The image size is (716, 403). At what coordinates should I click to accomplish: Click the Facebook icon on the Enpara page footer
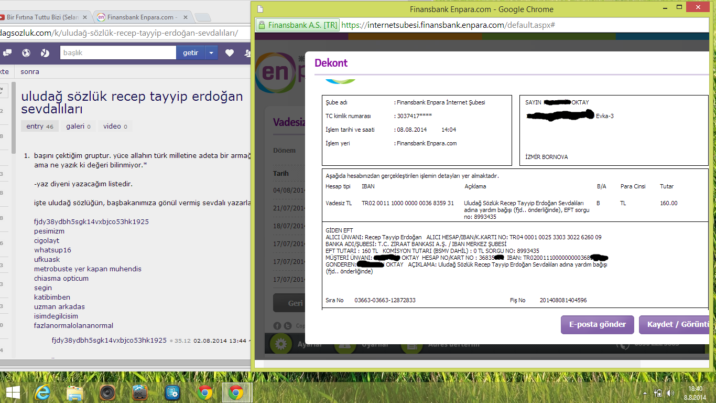(278, 326)
